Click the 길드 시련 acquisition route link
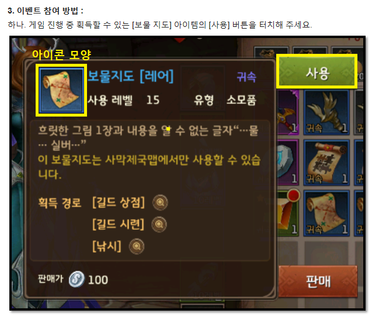This screenshot has height=320, width=379. [118, 225]
